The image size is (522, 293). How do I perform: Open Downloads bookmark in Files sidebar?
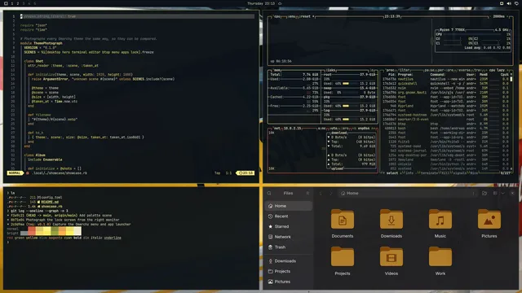coord(288,261)
